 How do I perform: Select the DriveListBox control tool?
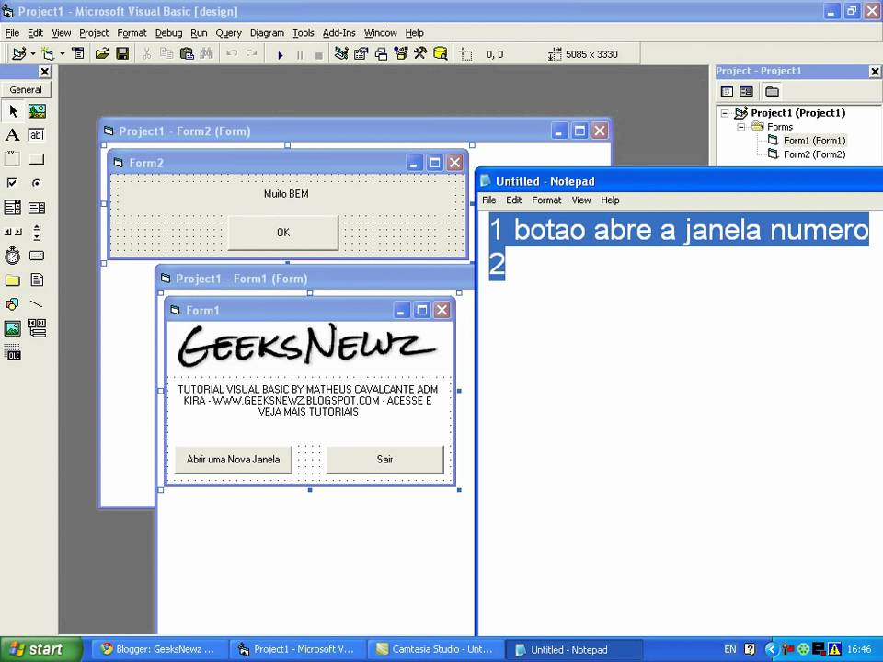tap(37, 256)
